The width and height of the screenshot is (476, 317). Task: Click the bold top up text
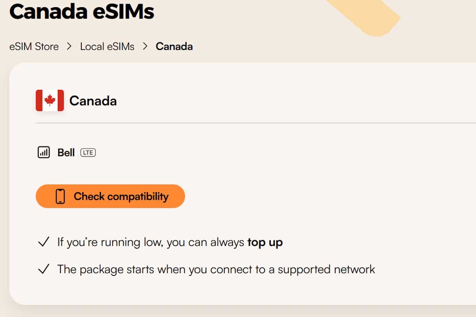(265, 242)
